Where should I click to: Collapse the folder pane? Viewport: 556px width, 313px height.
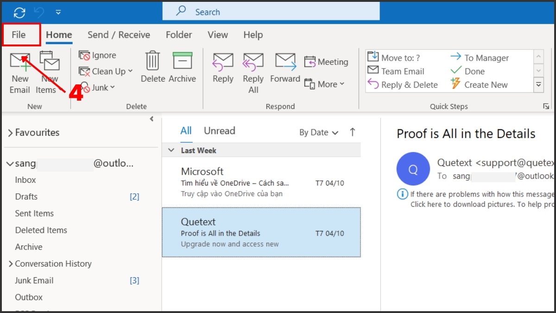pyautogui.click(x=152, y=119)
